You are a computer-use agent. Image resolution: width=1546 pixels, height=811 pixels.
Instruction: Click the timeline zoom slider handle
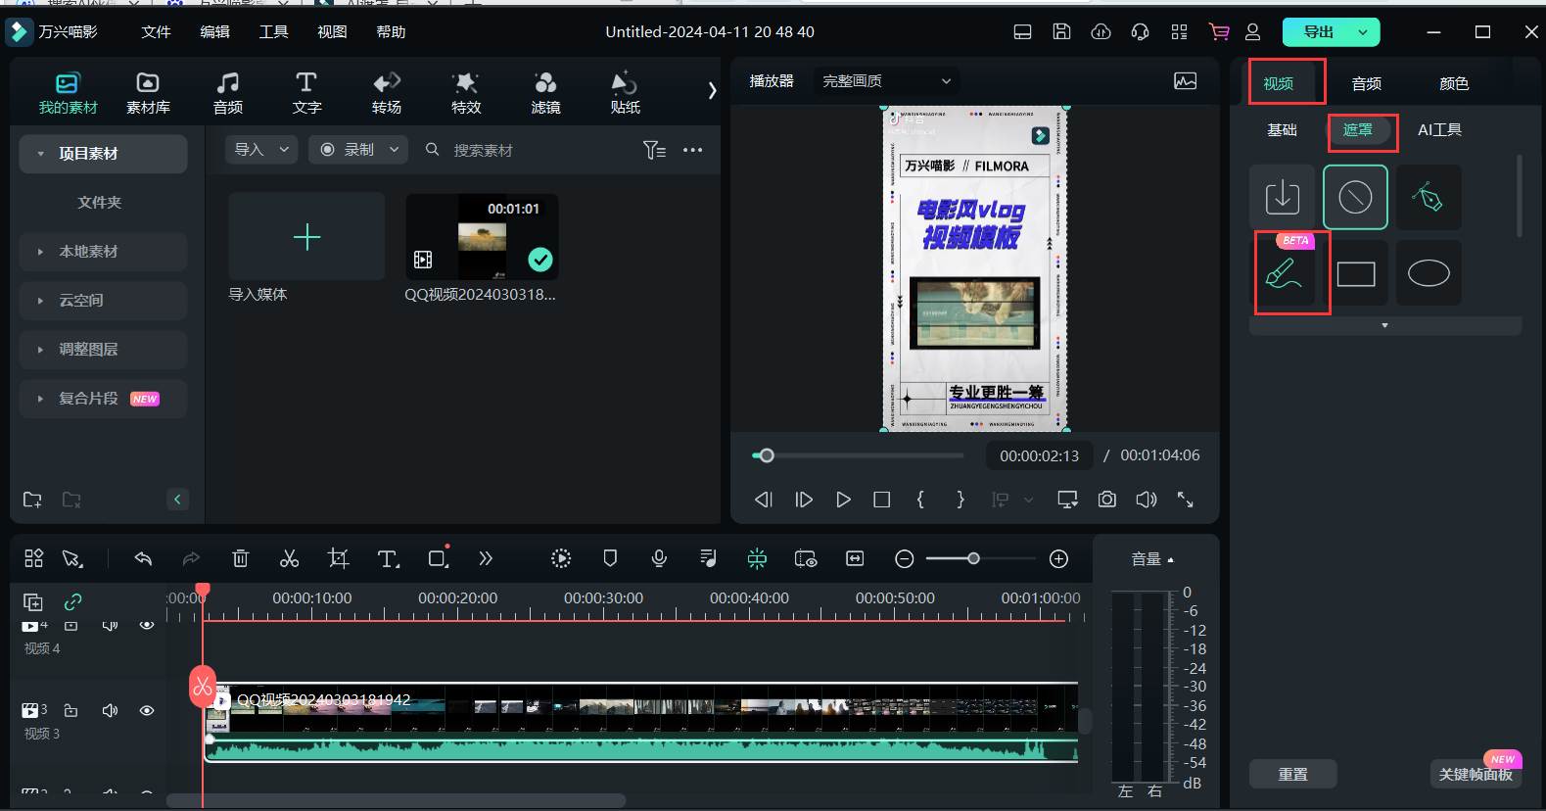[x=973, y=558]
